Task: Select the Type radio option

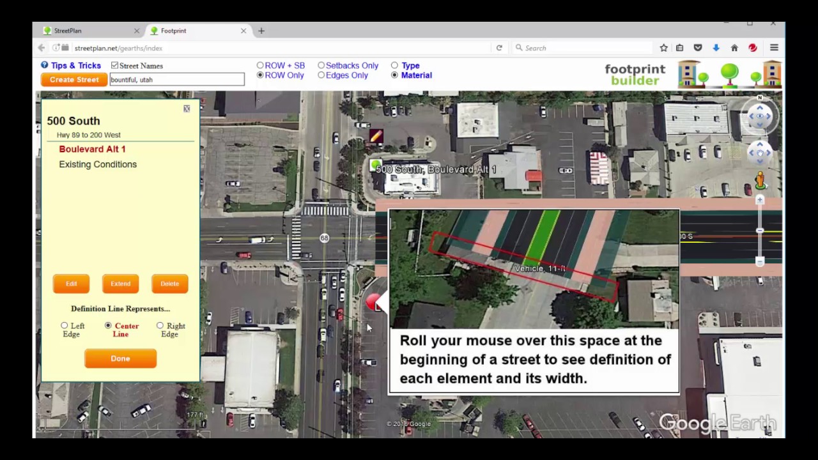Action: [394, 65]
